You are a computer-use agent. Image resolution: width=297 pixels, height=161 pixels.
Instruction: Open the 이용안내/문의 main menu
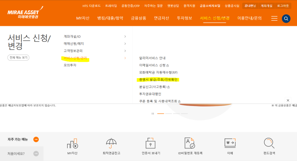[x=249, y=18]
